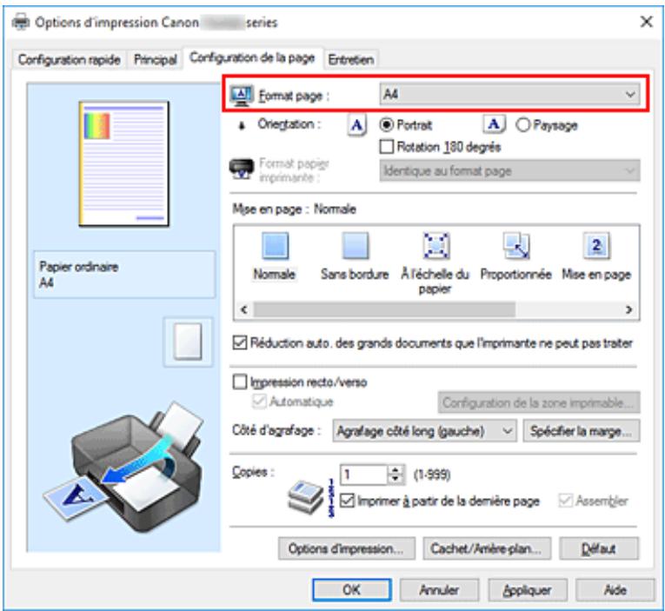
Task: Open the Format page dropdown
Action: (x=509, y=94)
